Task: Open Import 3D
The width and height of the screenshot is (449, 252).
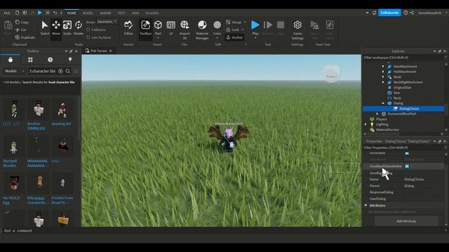Action: point(185,29)
